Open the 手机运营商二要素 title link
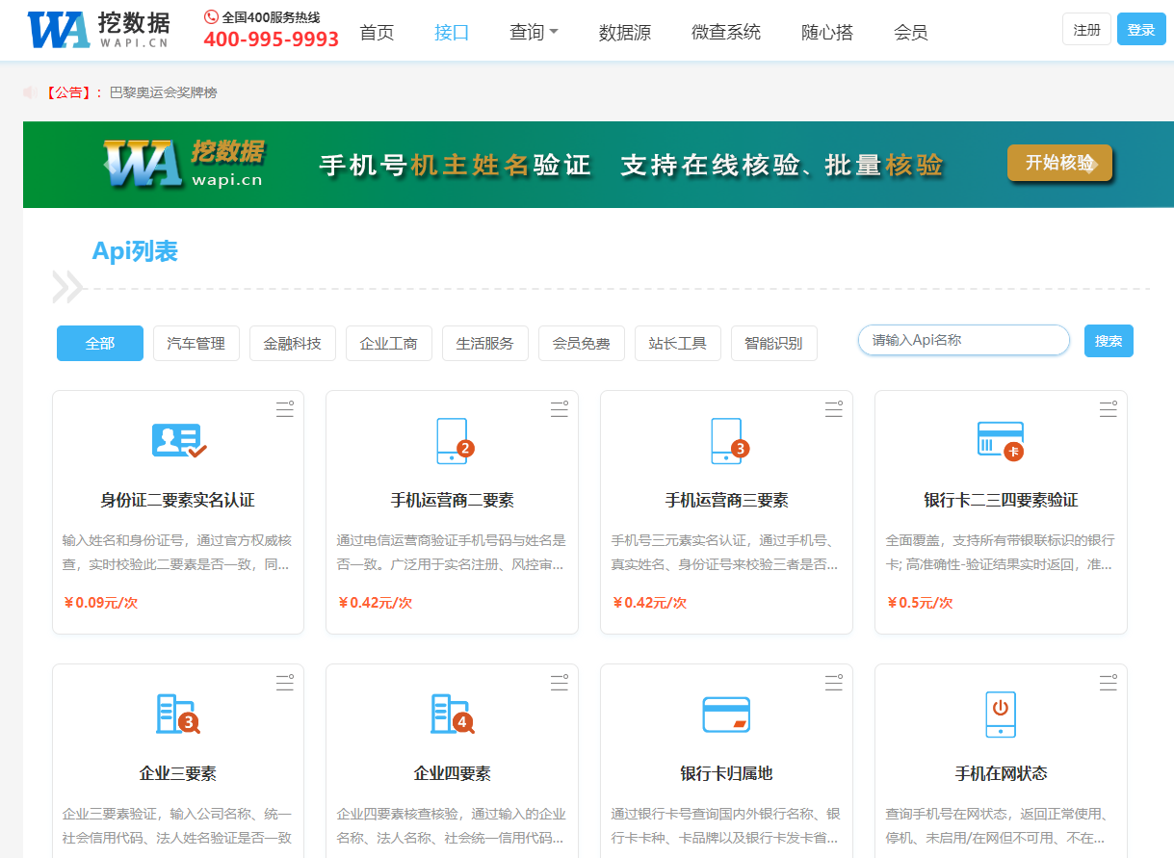1174x858 pixels. (453, 501)
